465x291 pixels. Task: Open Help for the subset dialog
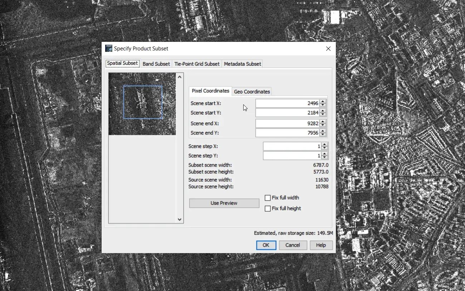click(321, 245)
